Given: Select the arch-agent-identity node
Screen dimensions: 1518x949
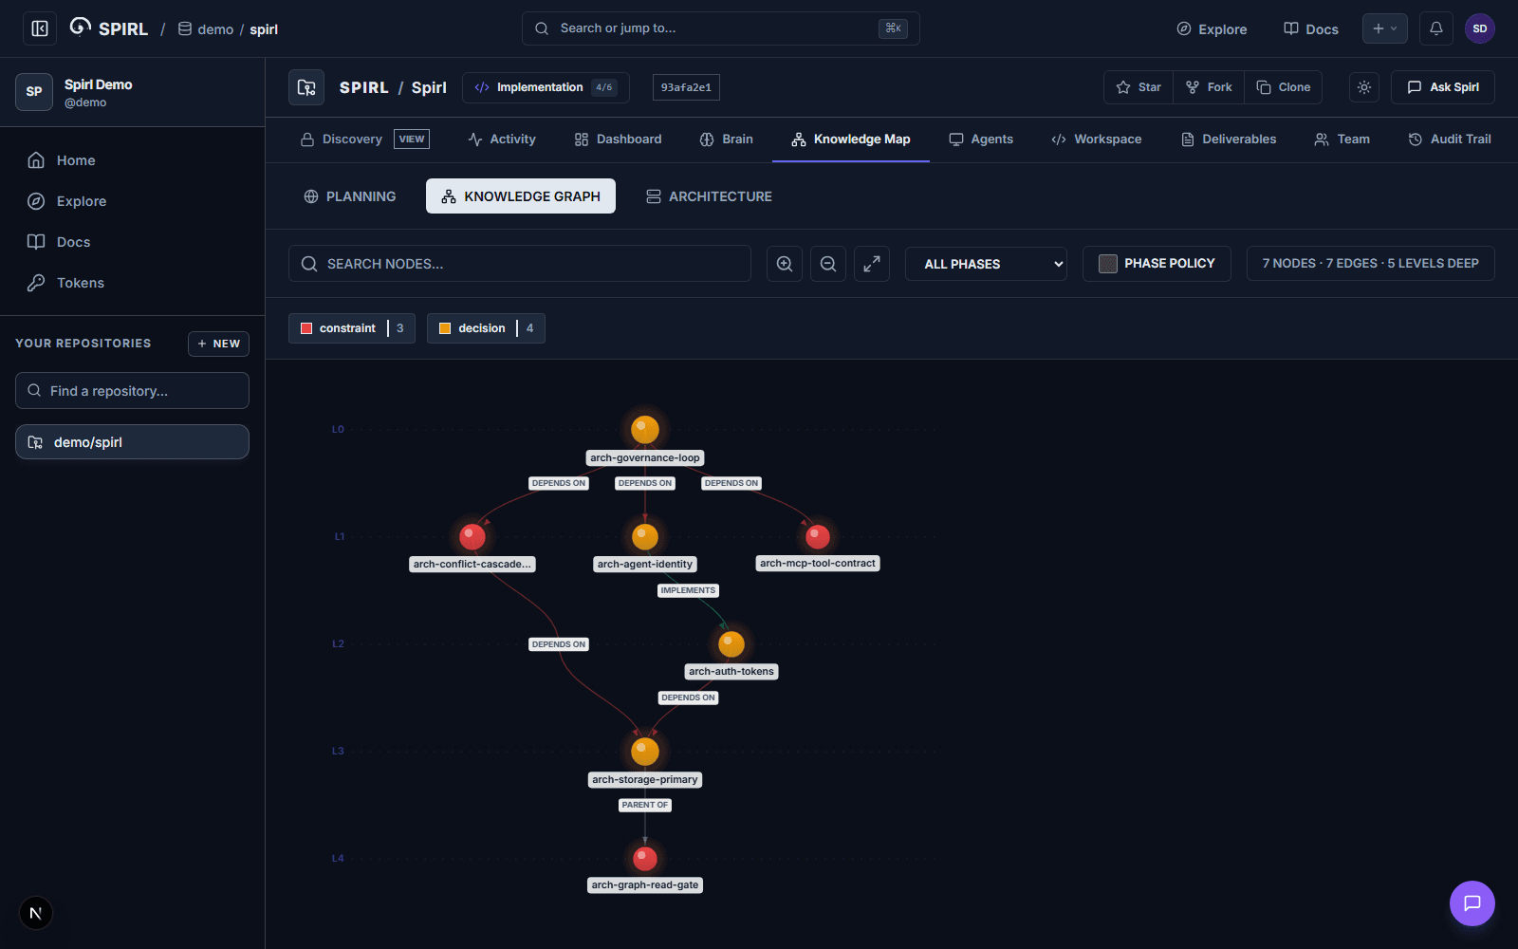Looking at the screenshot, I should point(645,536).
